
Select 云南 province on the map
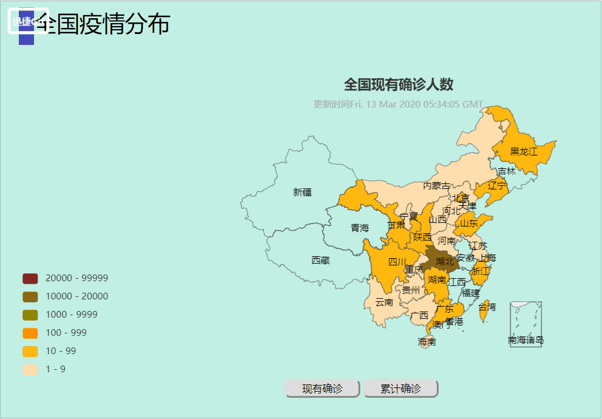384,302
